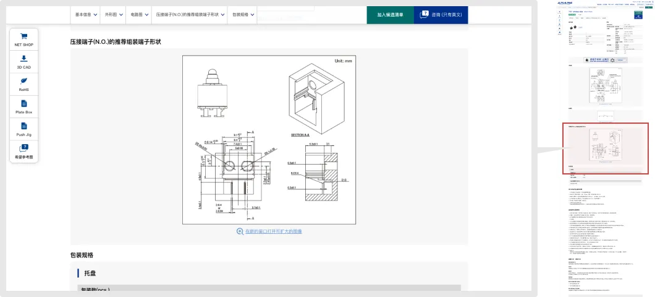Jump to 压接端子(N.O.)的推荐组装端子形状 section
The width and height of the screenshot is (655, 297).
coord(190,14)
